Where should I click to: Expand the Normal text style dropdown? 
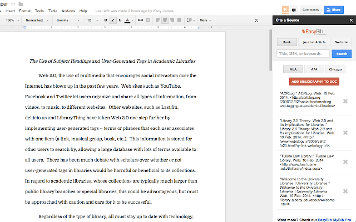pyautogui.click(x=36, y=20)
